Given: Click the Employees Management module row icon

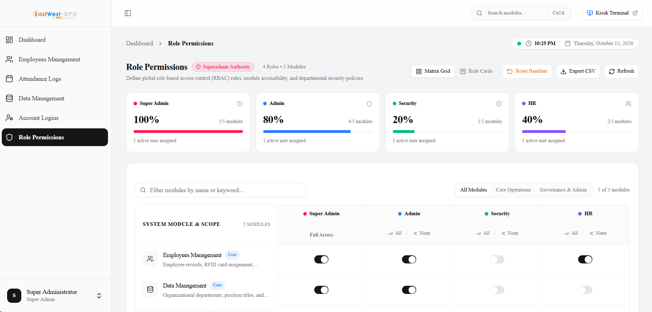Looking at the screenshot, I should coord(150,259).
